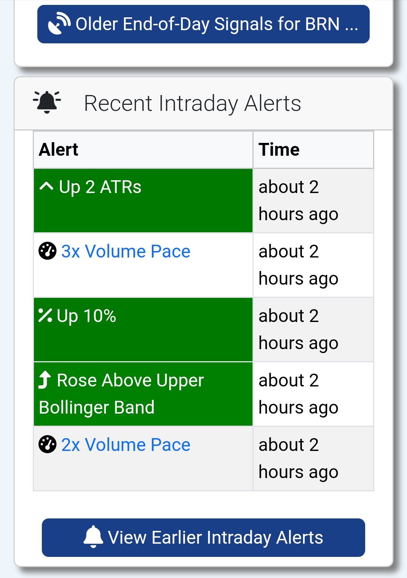Click the percent icon beside Up 10%
Image resolution: width=407 pixels, height=578 pixels.
coord(45,316)
